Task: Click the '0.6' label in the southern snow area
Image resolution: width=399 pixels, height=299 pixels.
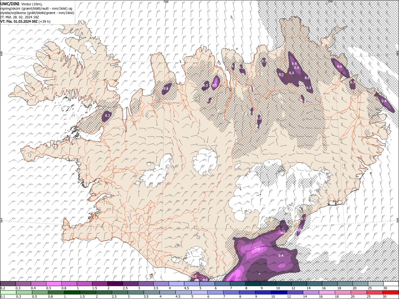Action: coord(257,249)
